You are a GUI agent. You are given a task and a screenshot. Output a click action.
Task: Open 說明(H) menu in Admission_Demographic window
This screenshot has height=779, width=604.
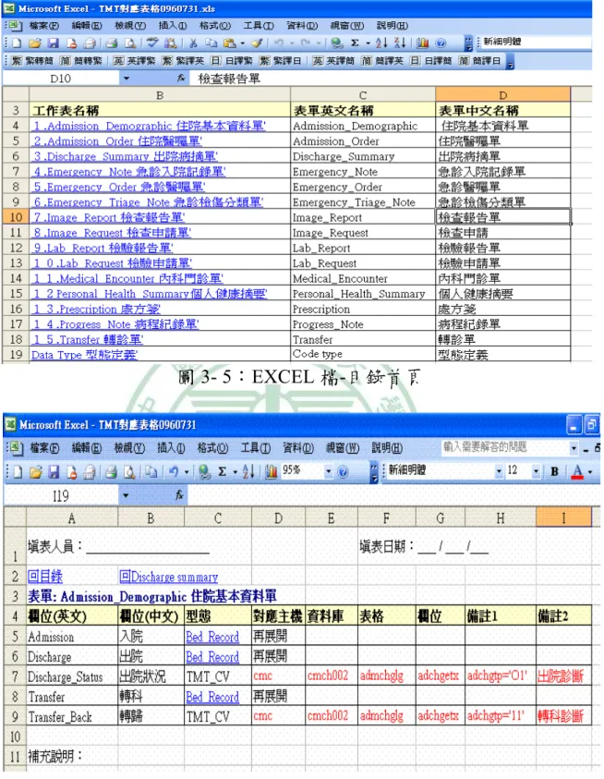tap(387, 448)
